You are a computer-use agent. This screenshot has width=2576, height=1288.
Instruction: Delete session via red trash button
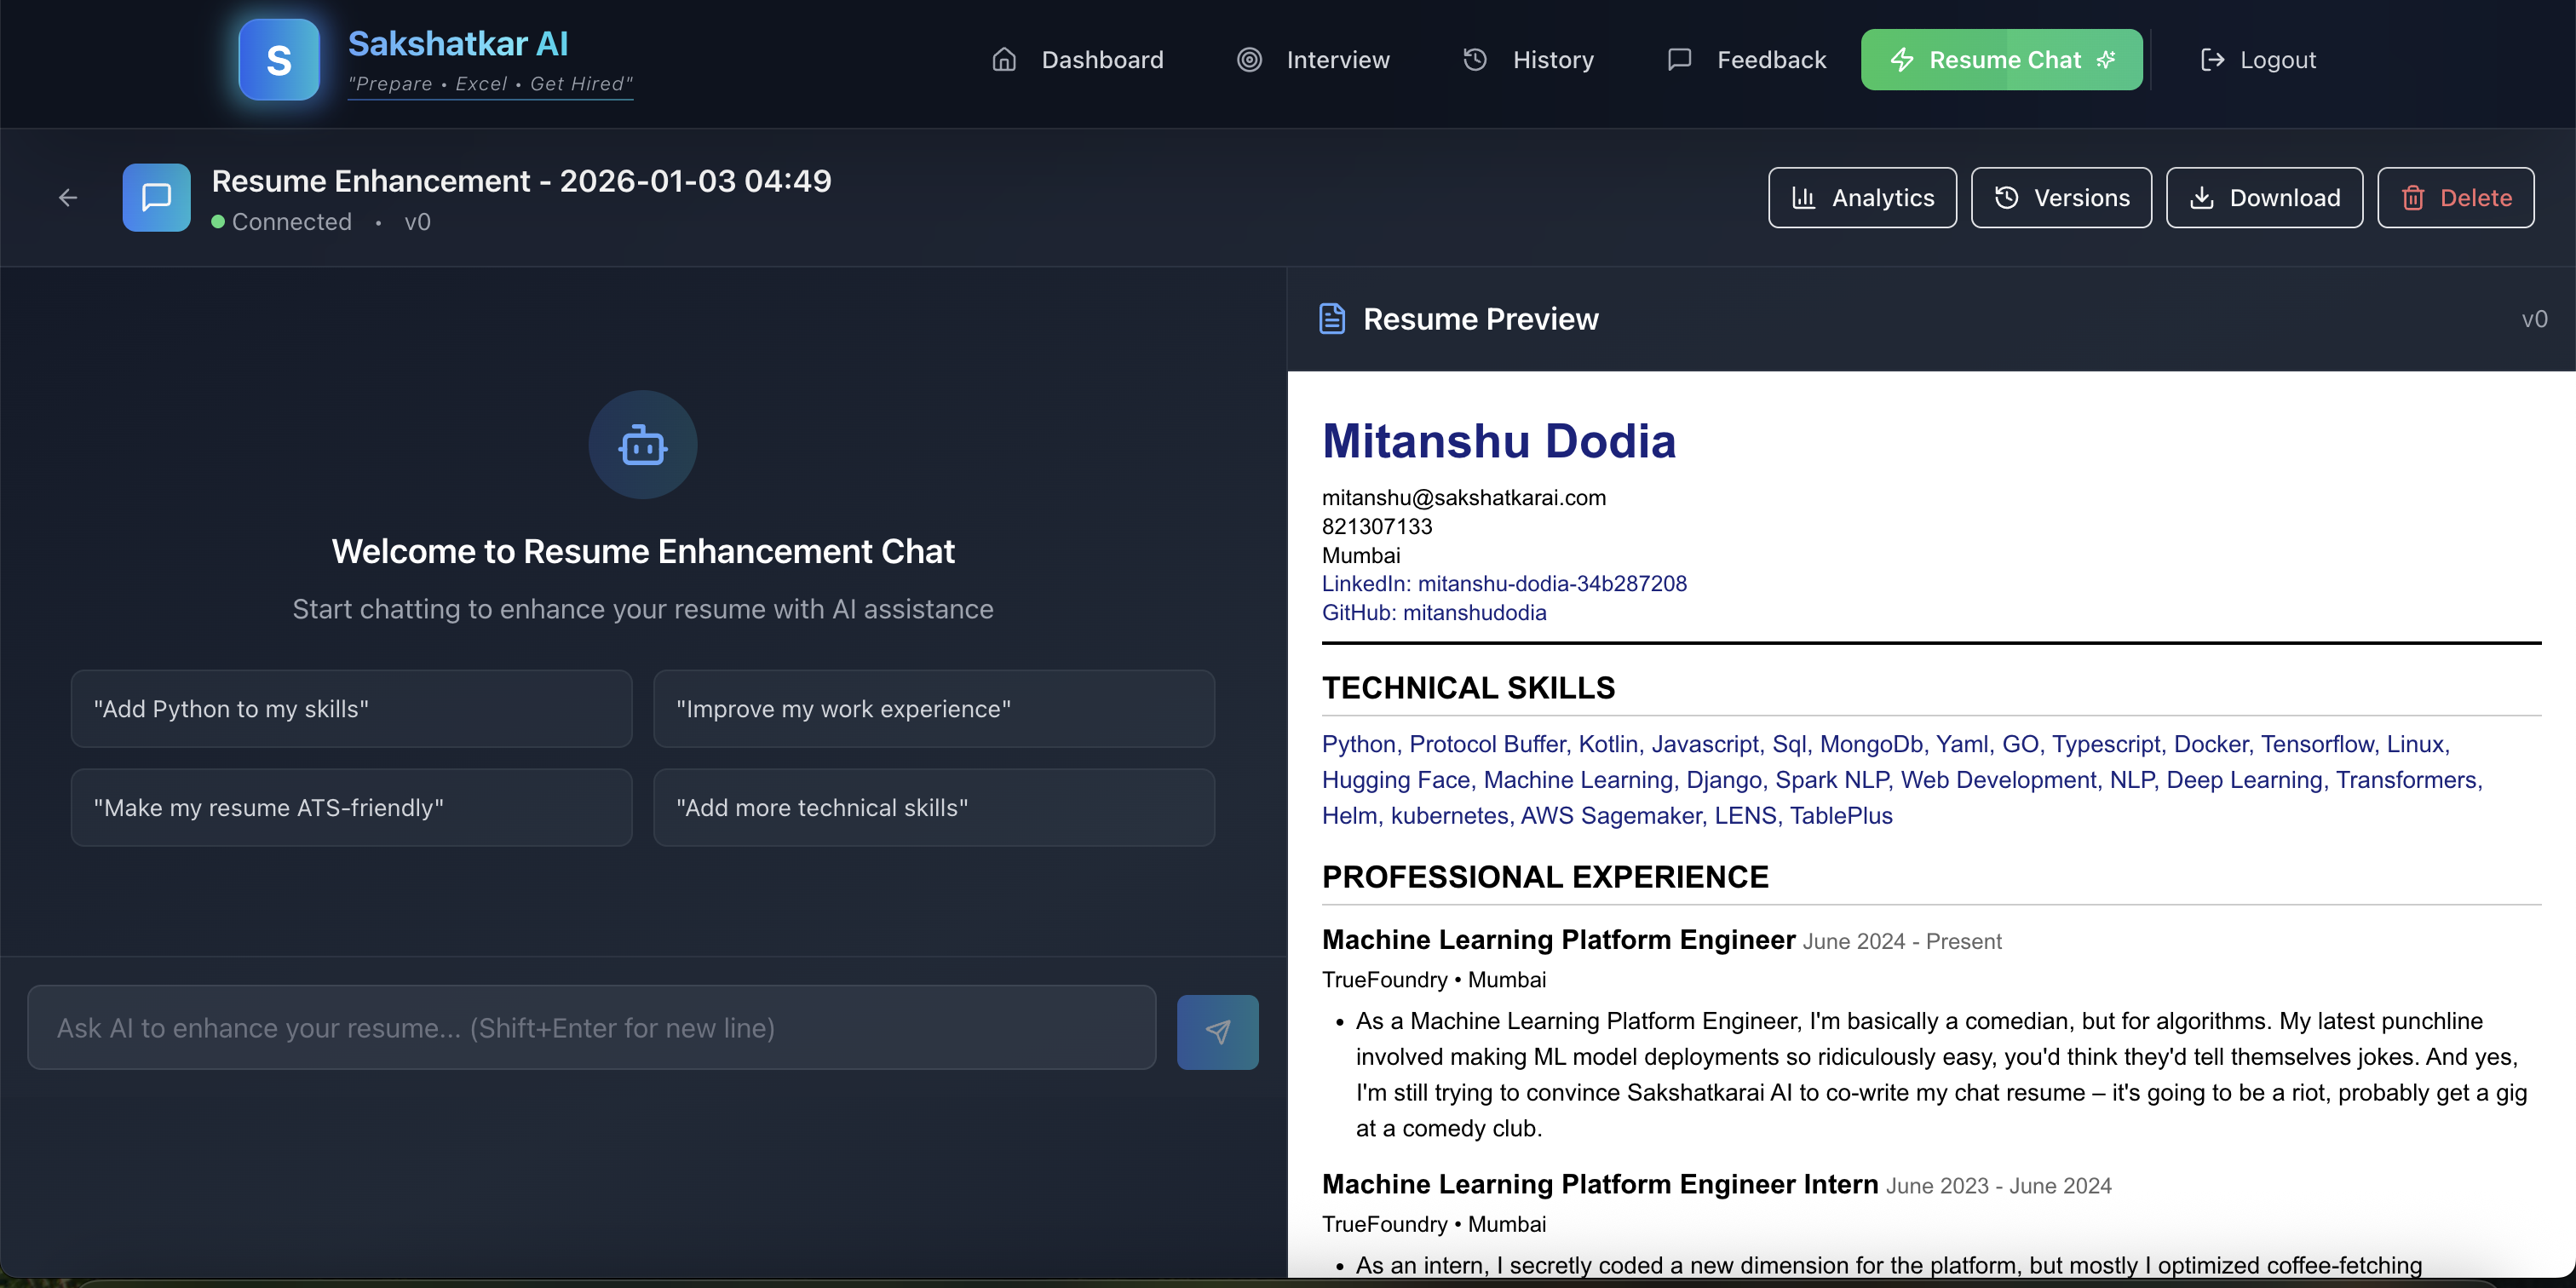(2455, 198)
